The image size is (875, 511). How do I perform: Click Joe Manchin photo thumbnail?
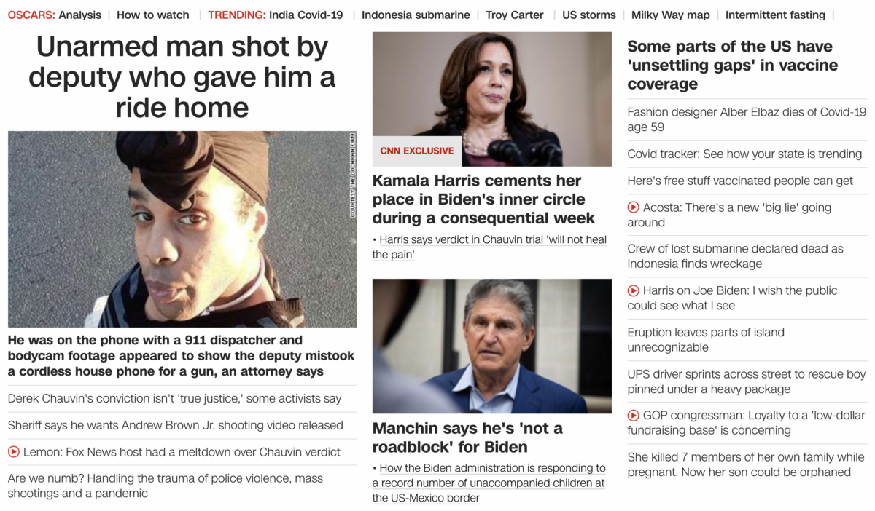(492, 346)
